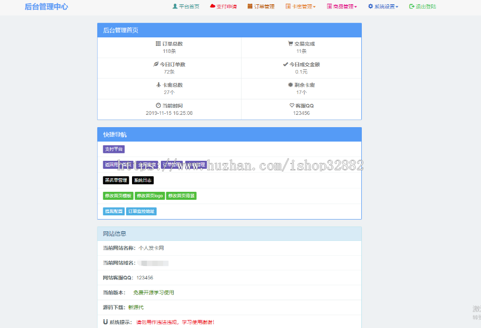Click the 后台管理中心 header title

pos(46,7)
